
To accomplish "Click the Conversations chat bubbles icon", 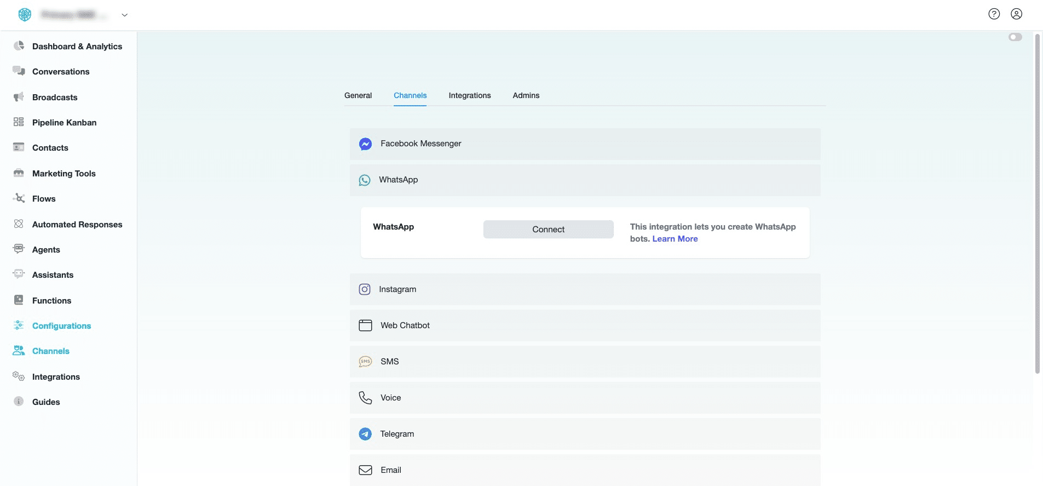I will (19, 71).
